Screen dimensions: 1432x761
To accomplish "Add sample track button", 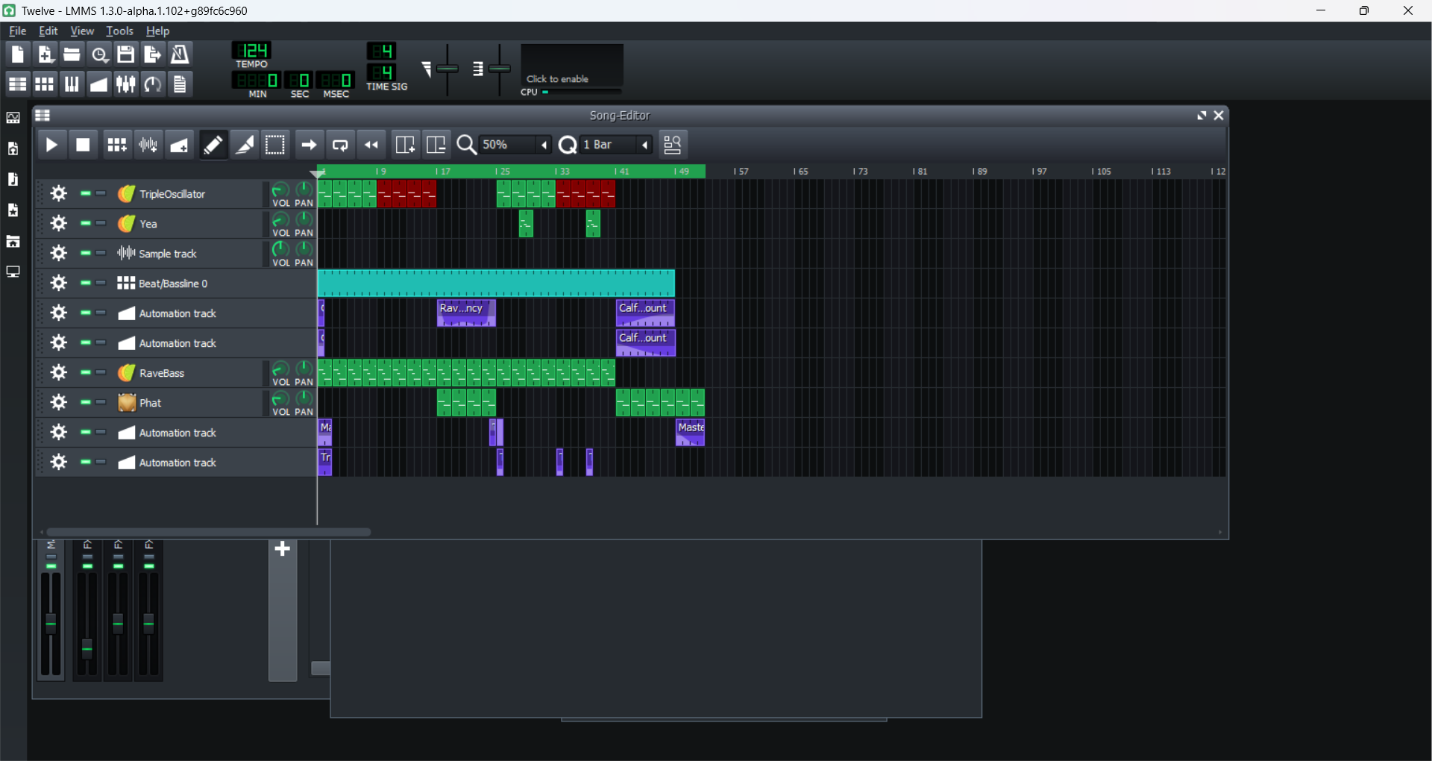I will pyautogui.click(x=148, y=145).
